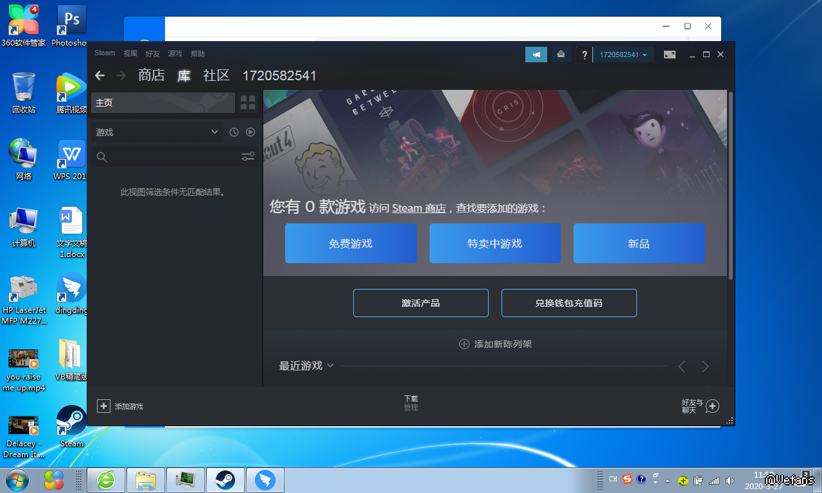
Task: Open the 视图 menu
Action: coord(130,54)
